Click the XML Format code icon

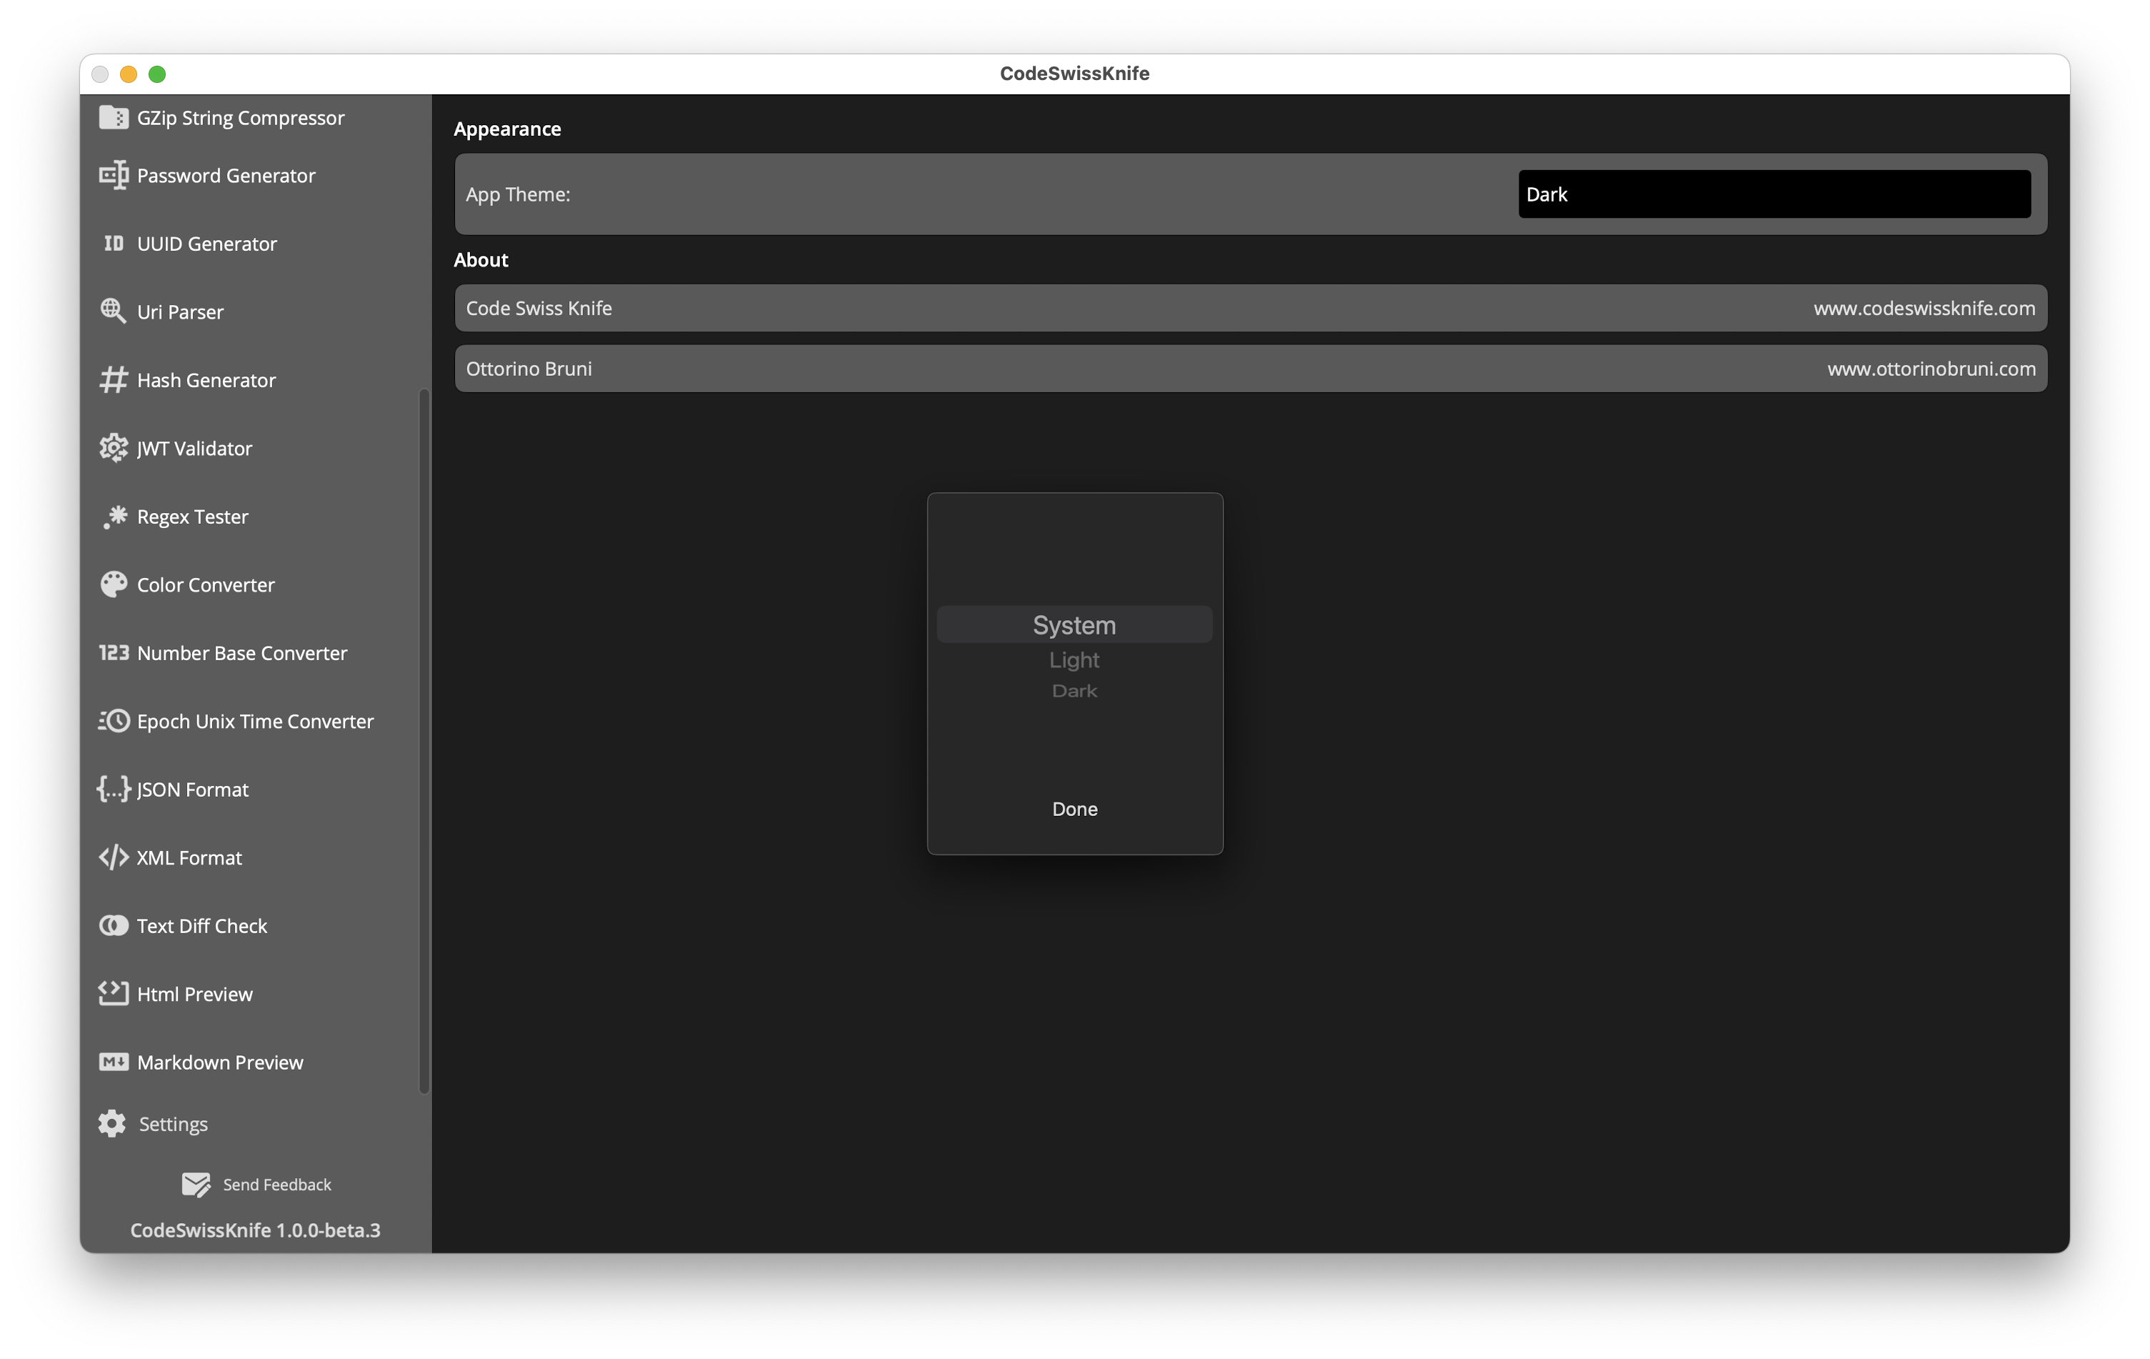pyautogui.click(x=114, y=857)
